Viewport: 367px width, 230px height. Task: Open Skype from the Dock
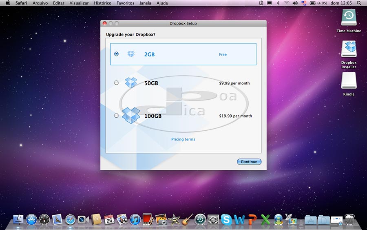click(x=226, y=220)
